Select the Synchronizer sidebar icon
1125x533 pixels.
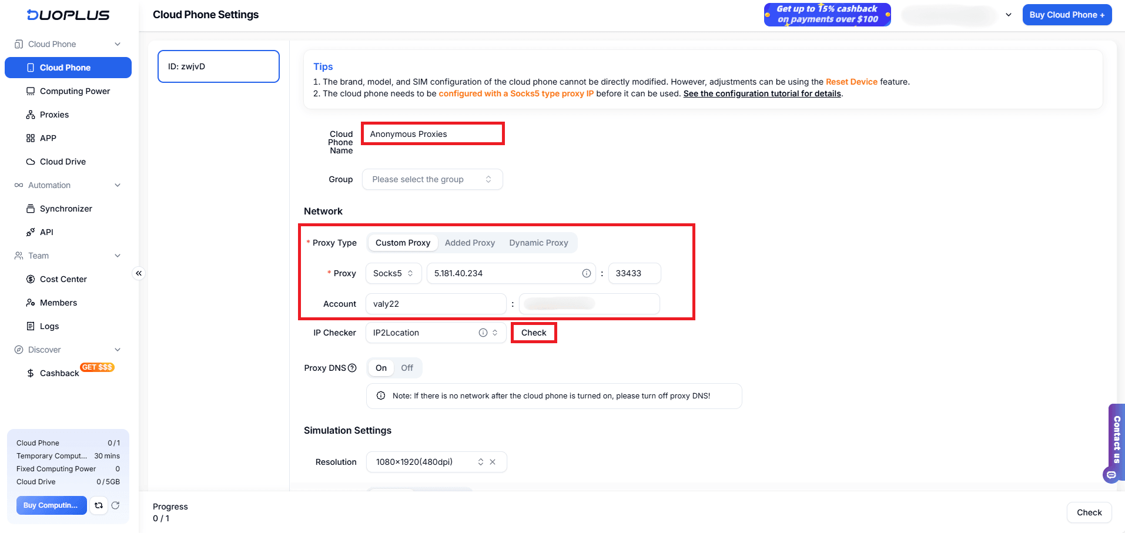pyautogui.click(x=31, y=208)
